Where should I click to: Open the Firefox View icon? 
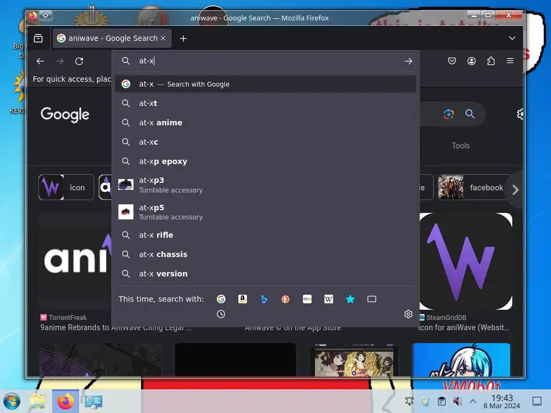coord(38,38)
